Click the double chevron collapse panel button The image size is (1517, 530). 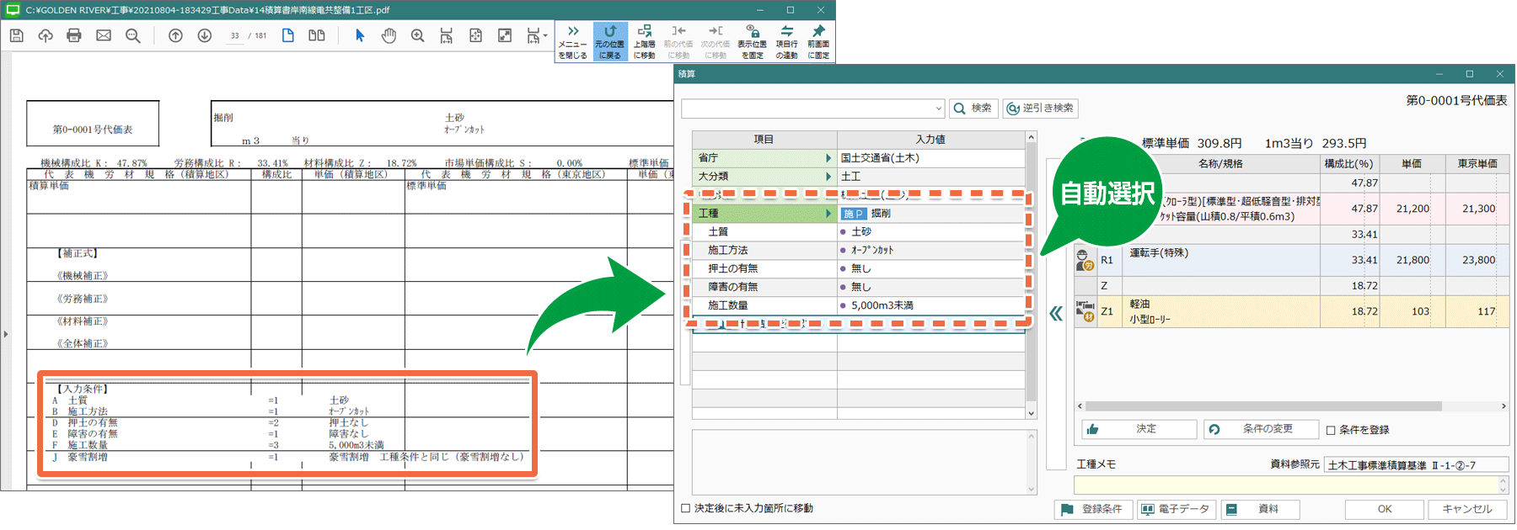[x=1056, y=314]
